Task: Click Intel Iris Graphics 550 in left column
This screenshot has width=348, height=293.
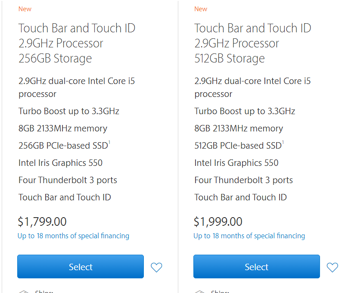Action: pos(60,163)
